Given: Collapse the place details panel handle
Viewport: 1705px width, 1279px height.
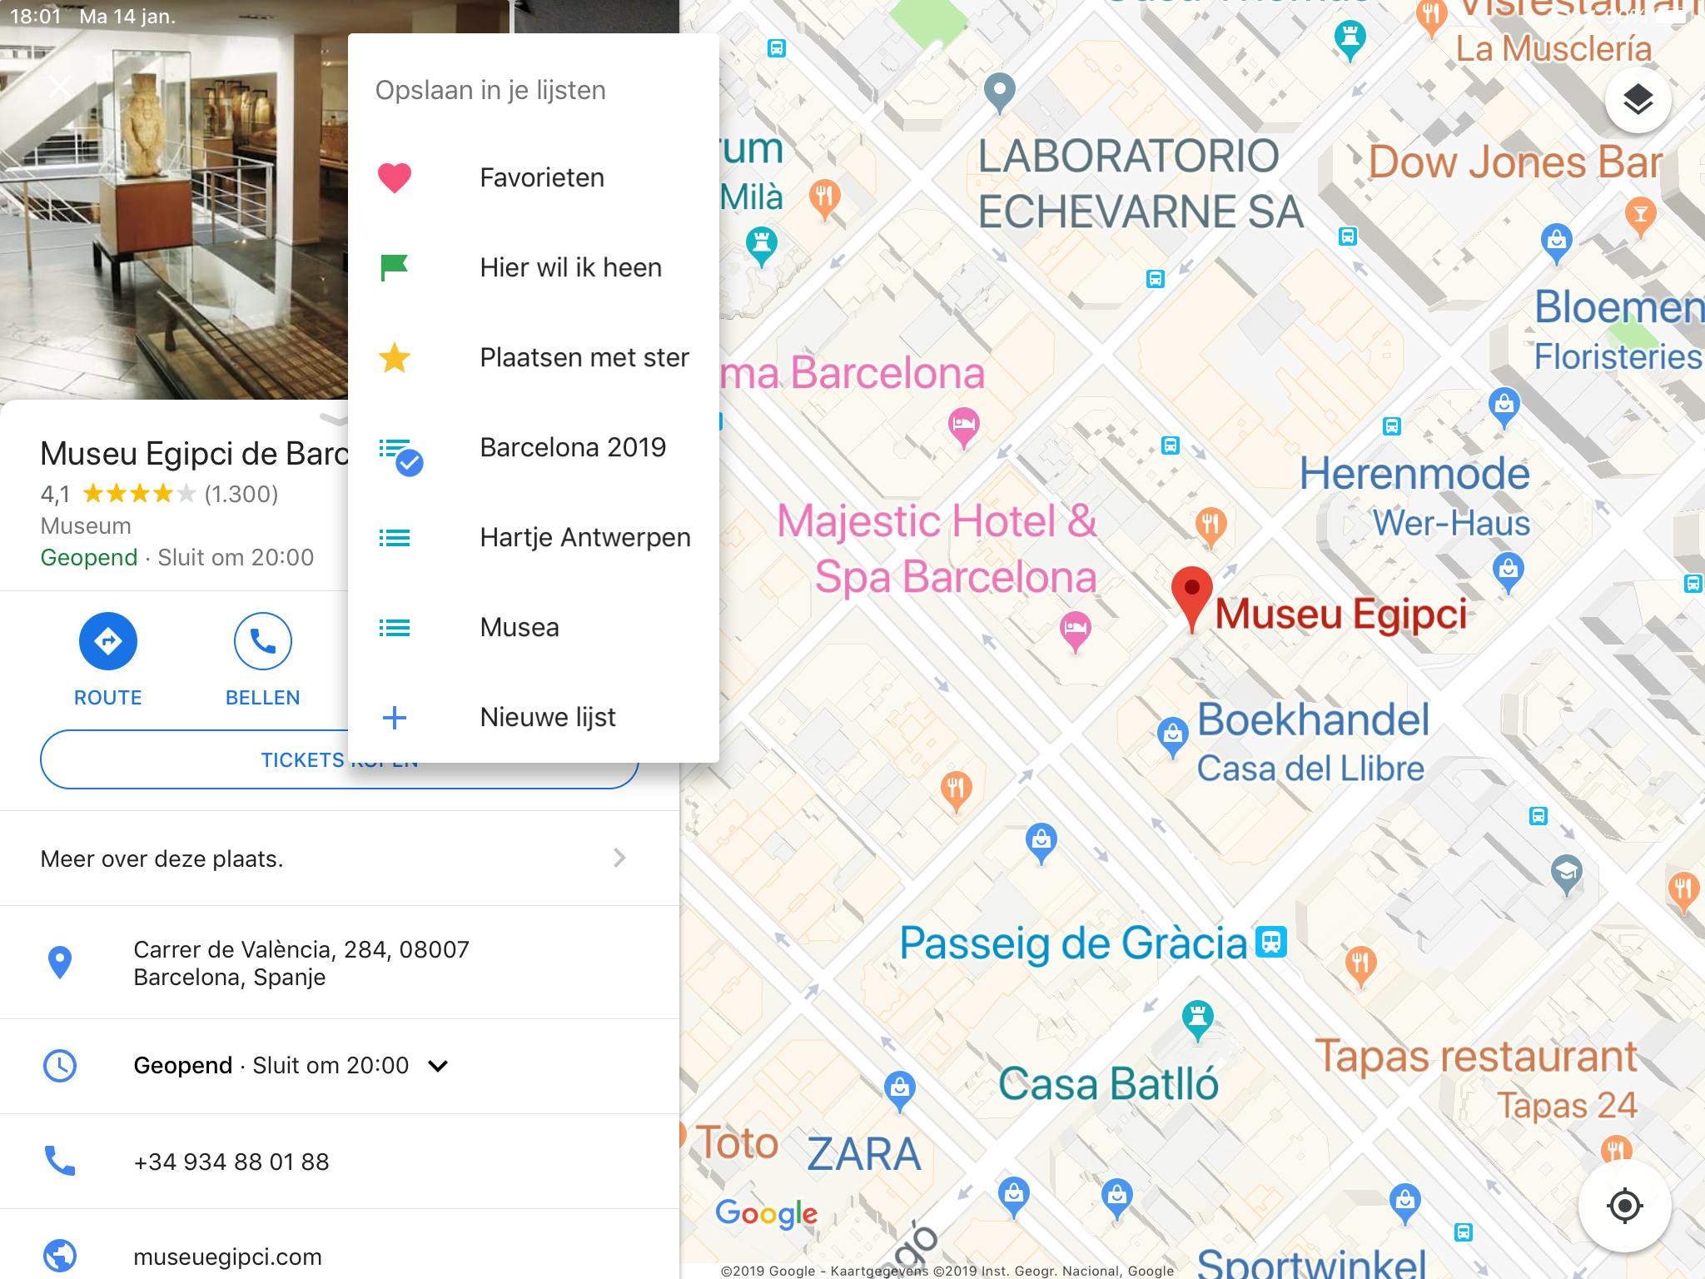Looking at the screenshot, I should point(333,417).
